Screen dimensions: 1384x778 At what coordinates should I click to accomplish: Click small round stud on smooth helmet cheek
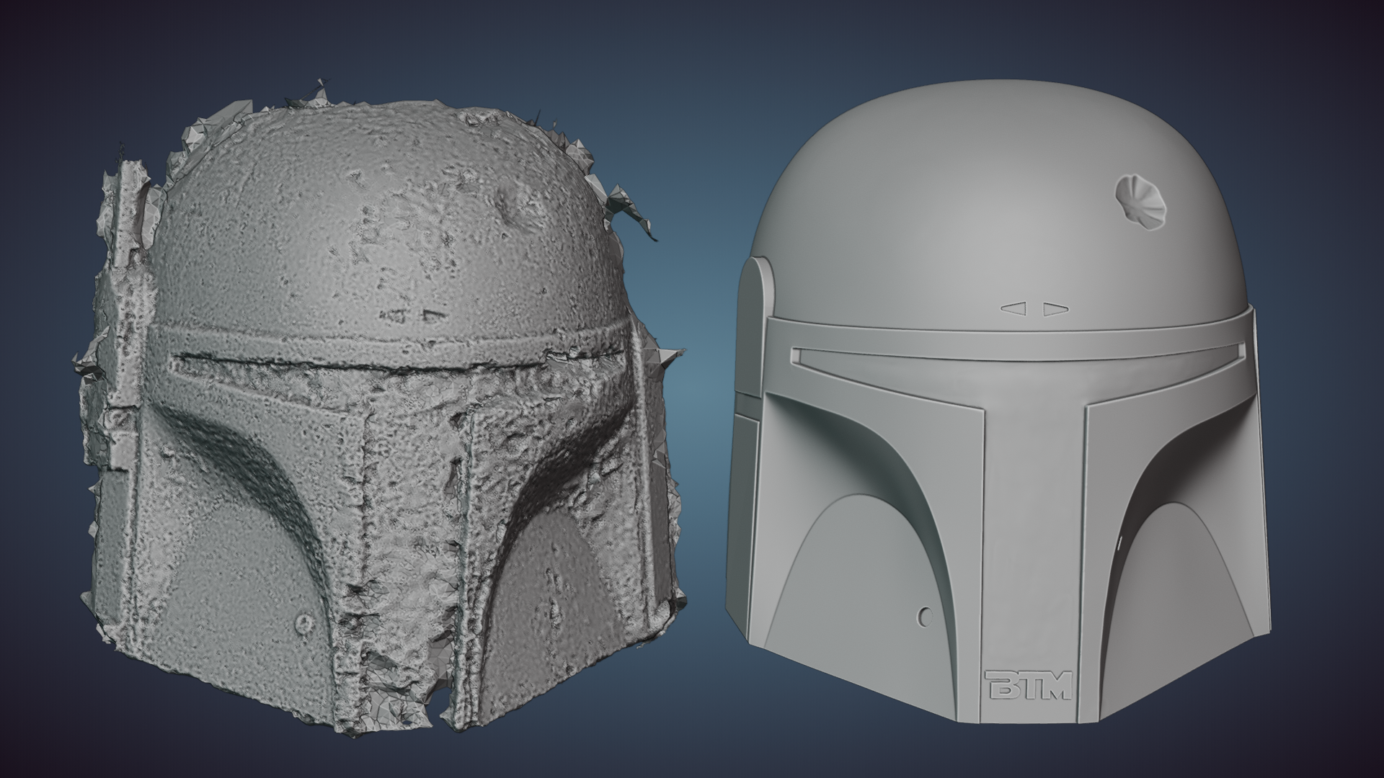[x=926, y=616]
